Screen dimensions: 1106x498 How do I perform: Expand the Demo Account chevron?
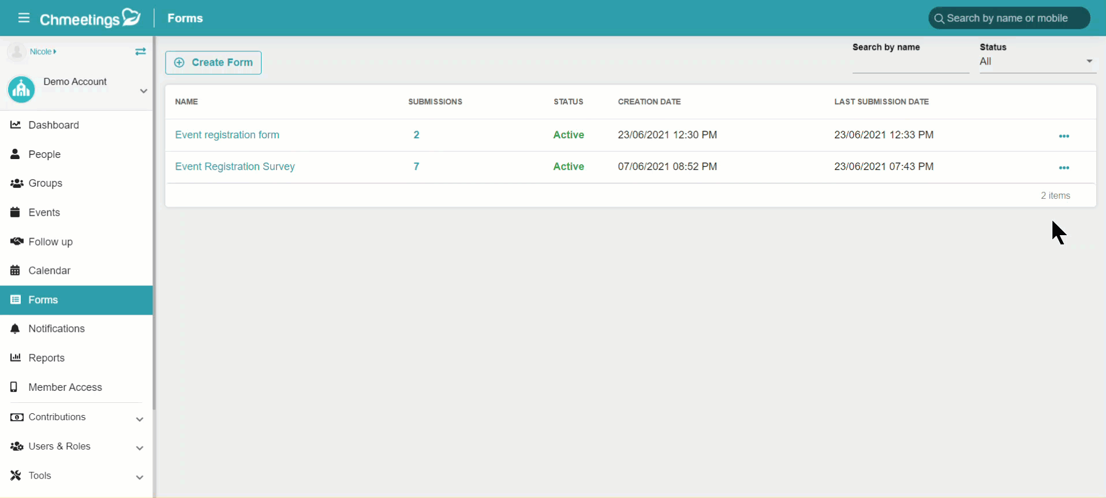click(x=144, y=91)
